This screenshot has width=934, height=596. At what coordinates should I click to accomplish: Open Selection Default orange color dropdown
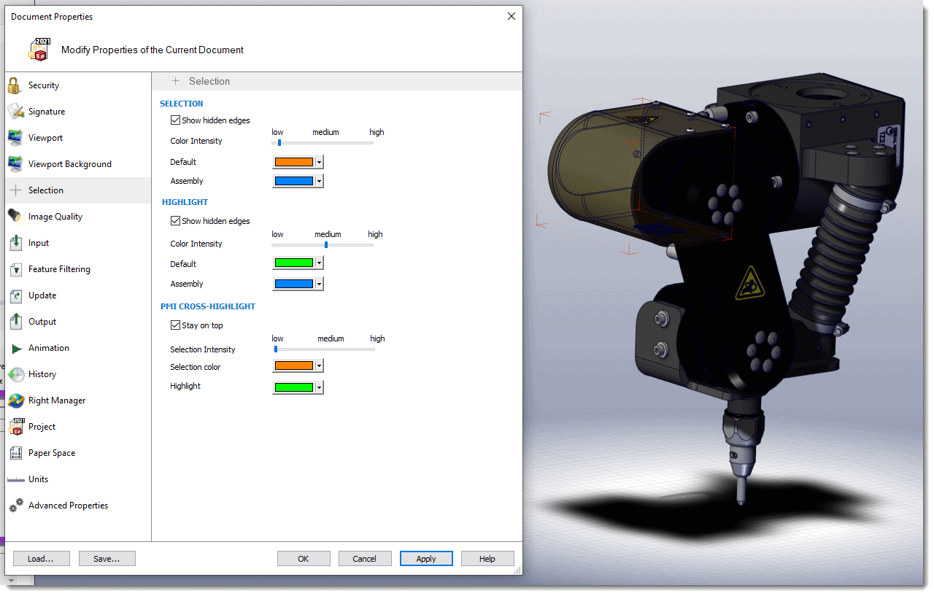point(320,162)
